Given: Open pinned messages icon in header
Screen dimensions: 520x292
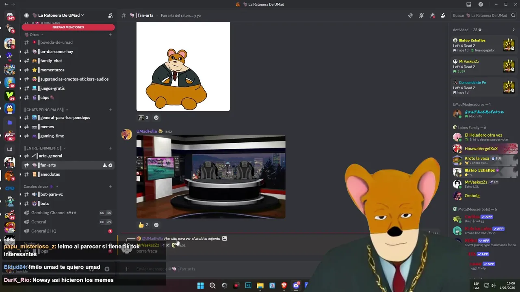Looking at the screenshot, I should [x=432, y=15].
